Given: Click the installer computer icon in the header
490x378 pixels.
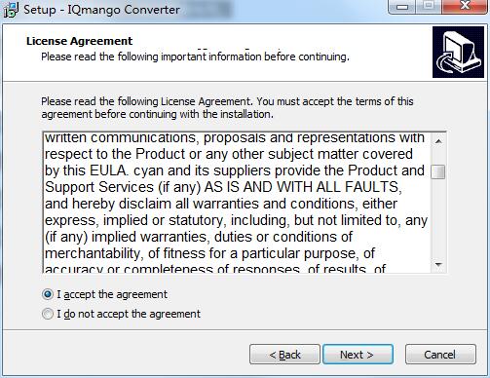Looking at the screenshot, I should click(x=458, y=53).
